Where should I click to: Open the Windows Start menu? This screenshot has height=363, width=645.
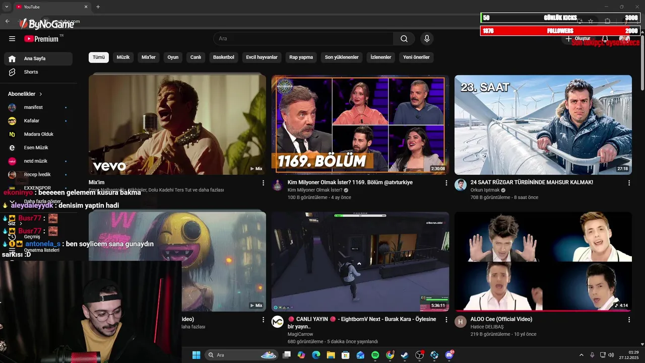coord(197,355)
